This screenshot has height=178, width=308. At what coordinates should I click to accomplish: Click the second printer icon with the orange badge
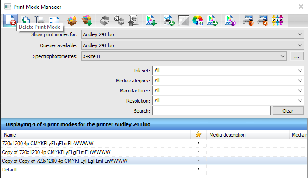click(x=262, y=21)
